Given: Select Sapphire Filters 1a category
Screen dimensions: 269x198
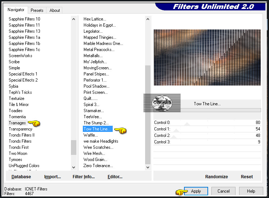Looking at the screenshot, I should pyautogui.click(x=24, y=37).
